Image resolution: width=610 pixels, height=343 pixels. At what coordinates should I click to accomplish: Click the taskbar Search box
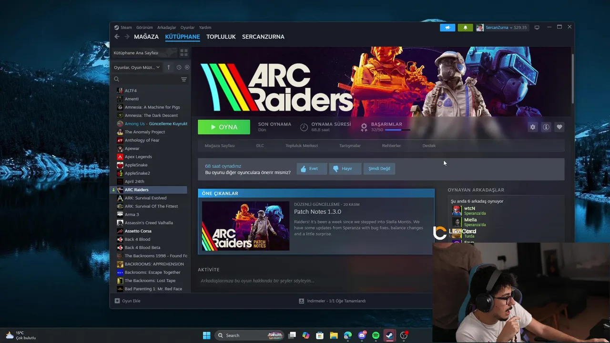pyautogui.click(x=249, y=335)
